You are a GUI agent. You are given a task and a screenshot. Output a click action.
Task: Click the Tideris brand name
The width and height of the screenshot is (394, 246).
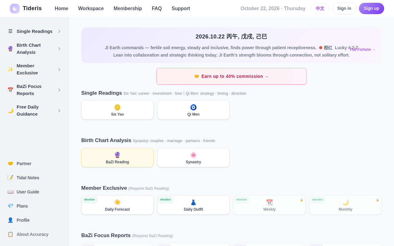pyautogui.click(x=32, y=9)
